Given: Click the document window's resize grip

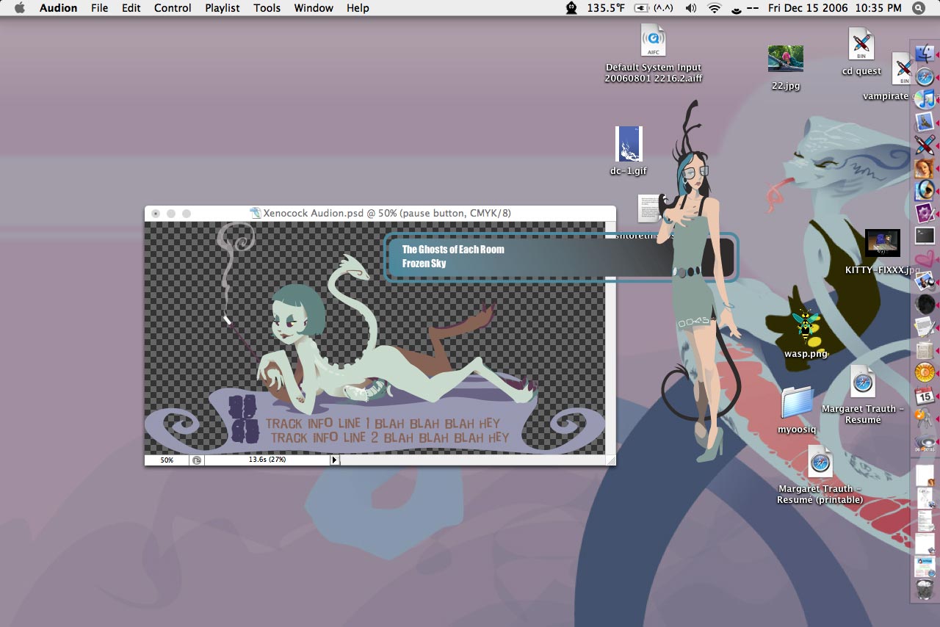Looking at the screenshot, I should click(610, 460).
